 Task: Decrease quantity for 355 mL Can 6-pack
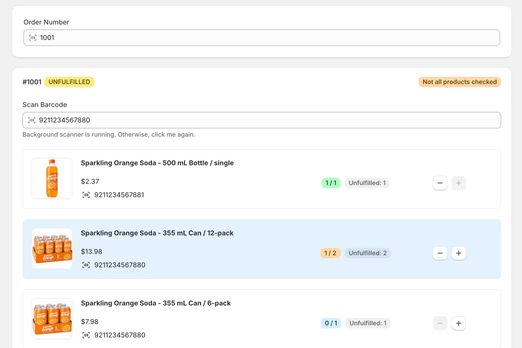pos(440,323)
